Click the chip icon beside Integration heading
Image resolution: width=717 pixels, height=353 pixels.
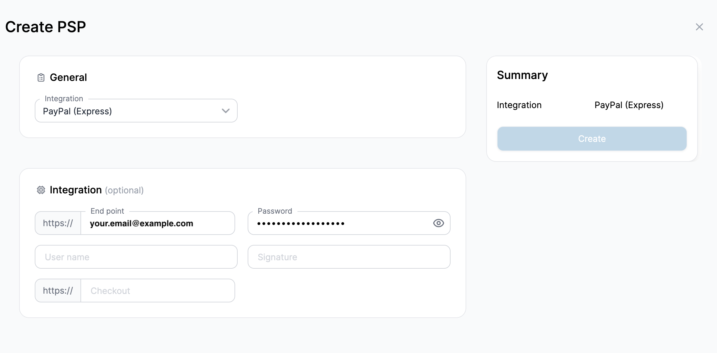(x=41, y=190)
